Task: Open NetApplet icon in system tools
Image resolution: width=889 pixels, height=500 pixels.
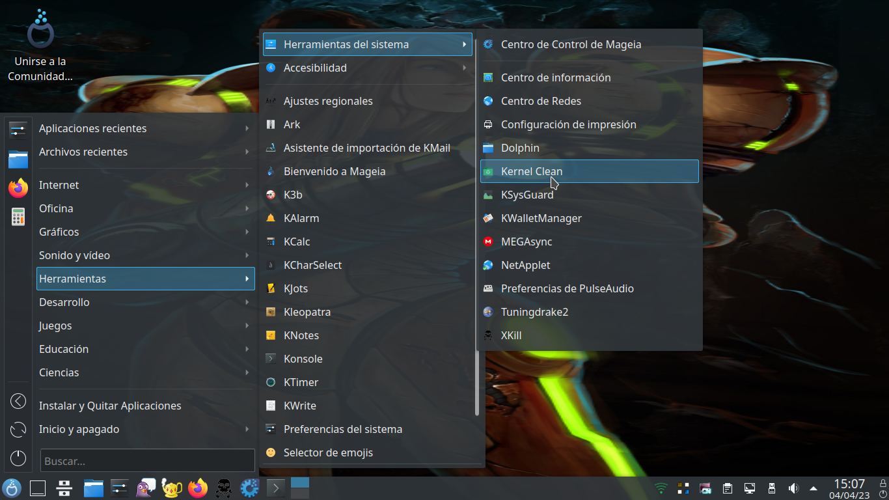Action: (488, 265)
